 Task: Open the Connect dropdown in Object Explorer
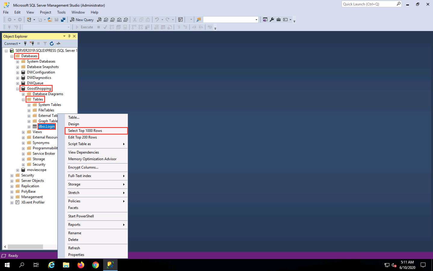tap(12, 43)
